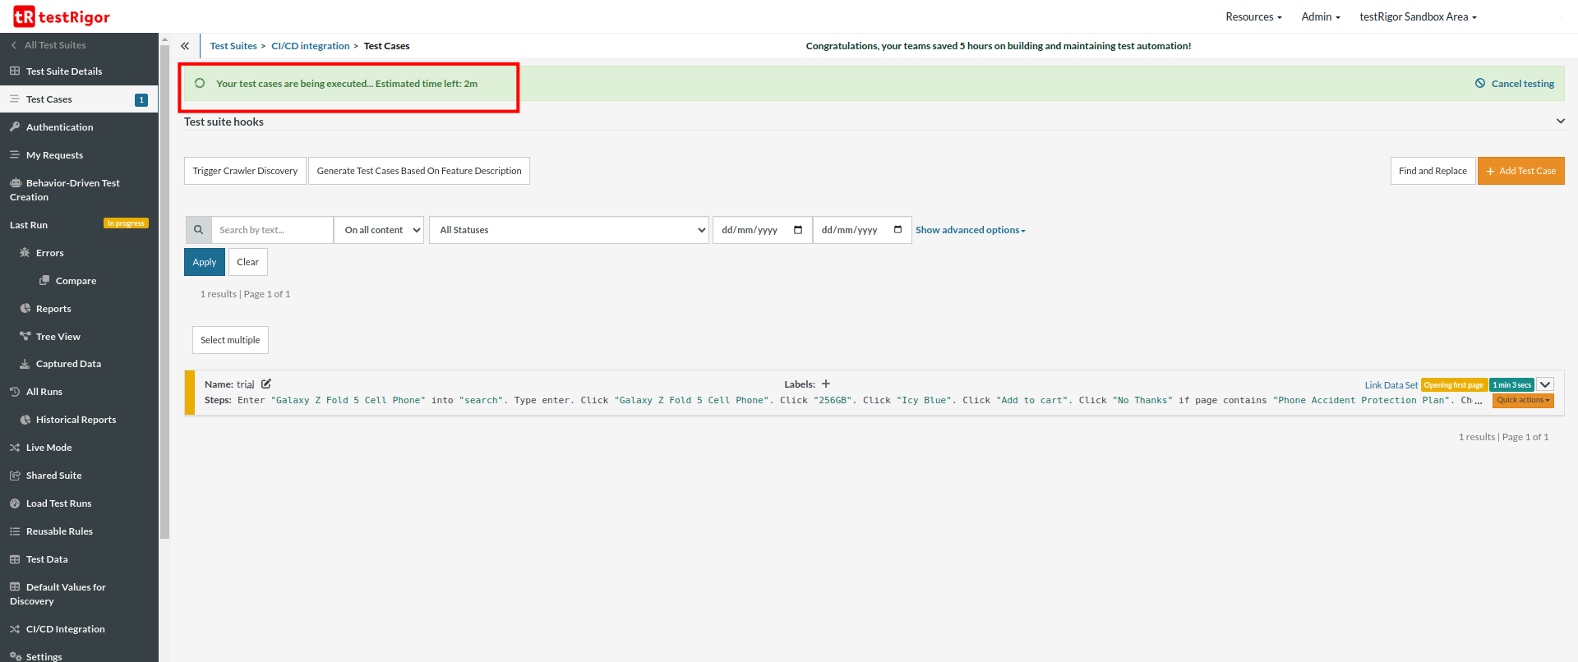Open Live Mode in sidebar
Screen dimensions: 1578x662
tap(48, 448)
